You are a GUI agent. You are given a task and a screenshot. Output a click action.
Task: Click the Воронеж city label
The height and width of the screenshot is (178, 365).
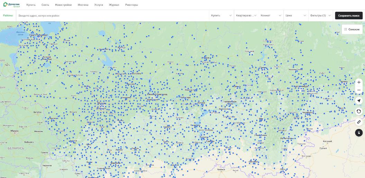click(116, 163)
